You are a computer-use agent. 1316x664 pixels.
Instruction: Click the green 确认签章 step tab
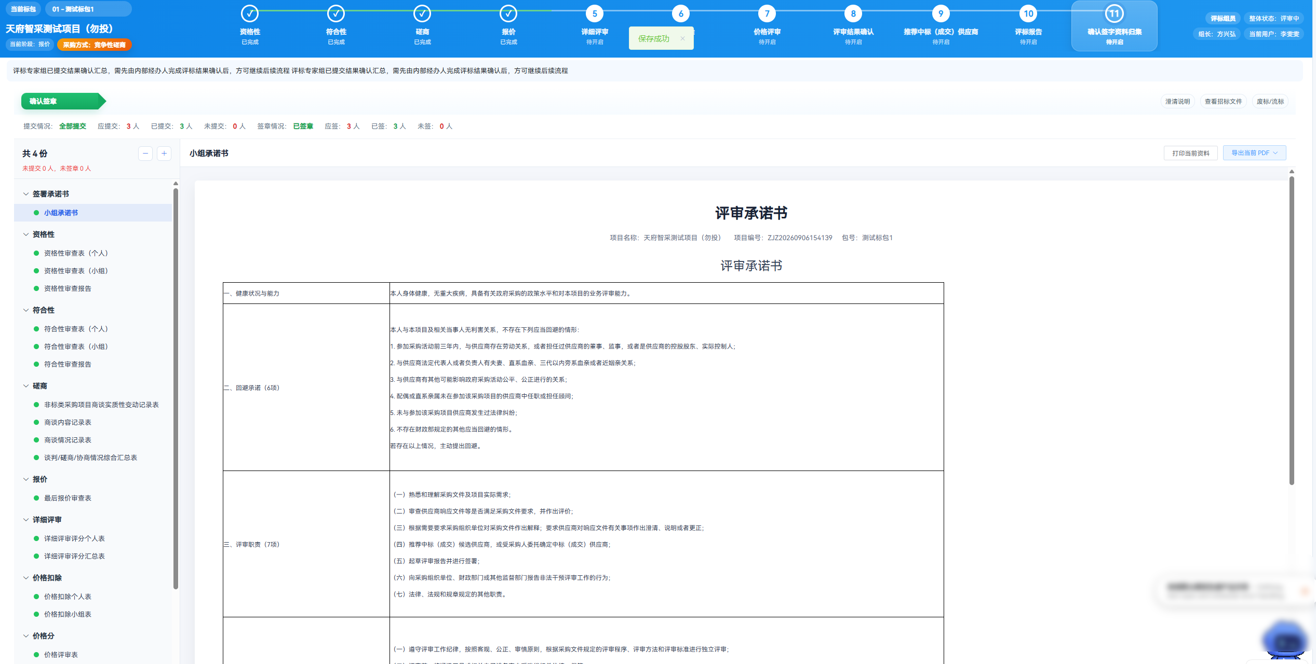click(x=63, y=101)
